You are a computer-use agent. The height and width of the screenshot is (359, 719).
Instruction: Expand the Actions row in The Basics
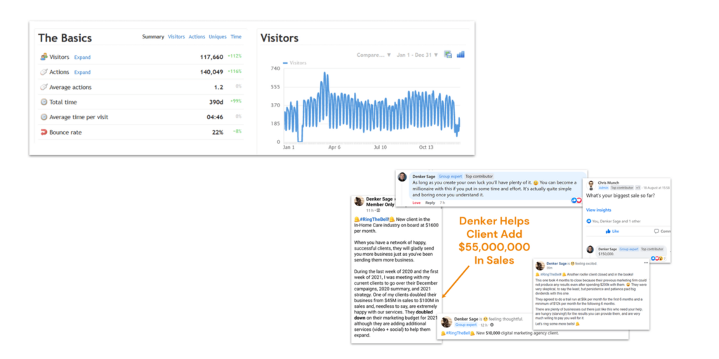pyautogui.click(x=83, y=72)
